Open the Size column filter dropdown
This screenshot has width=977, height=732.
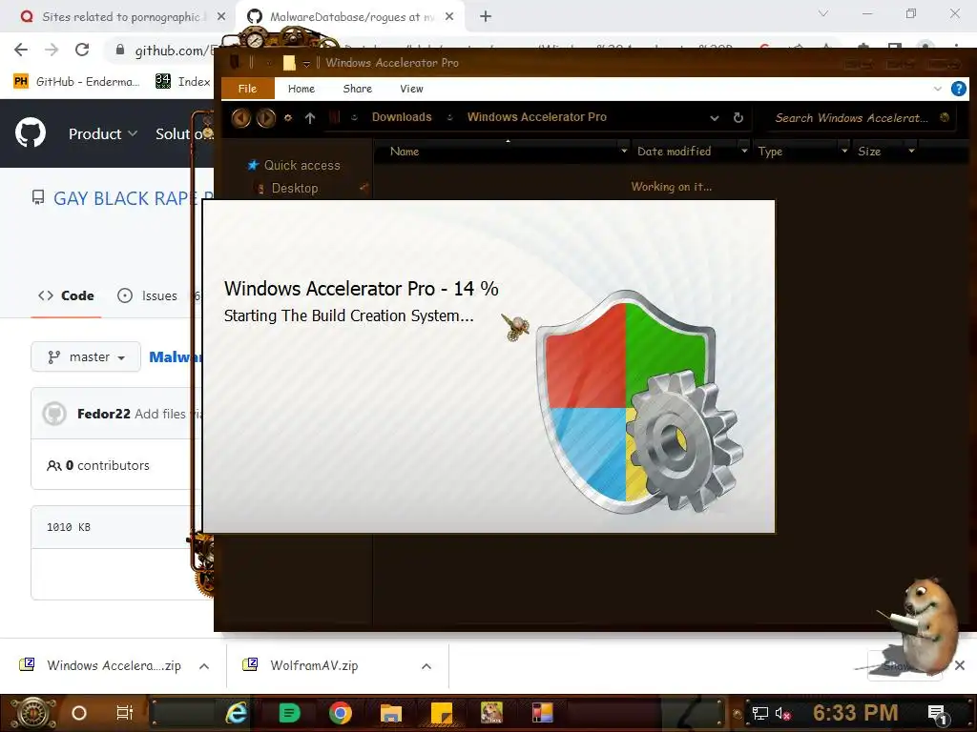[911, 151]
